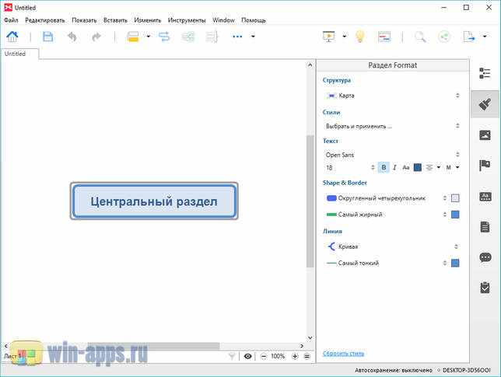Viewport: 501px width, 377px height.
Task: Open the Редактировать menu
Action: pyautogui.click(x=45, y=20)
